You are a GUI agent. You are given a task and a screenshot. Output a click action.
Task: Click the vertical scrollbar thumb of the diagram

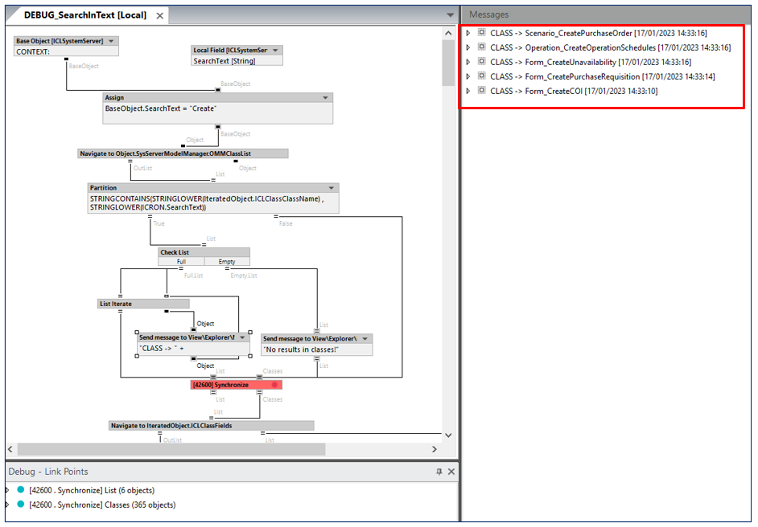pos(448,63)
